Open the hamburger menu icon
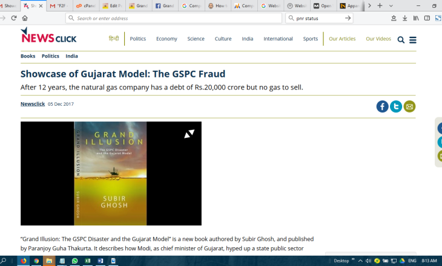The image size is (442, 266). pos(413,40)
